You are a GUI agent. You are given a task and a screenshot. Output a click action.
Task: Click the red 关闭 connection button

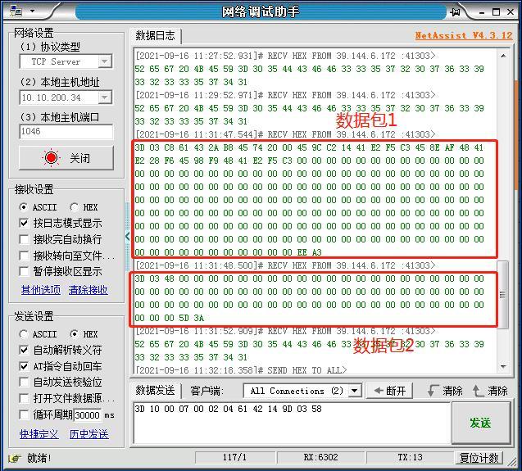tap(66, 158)
